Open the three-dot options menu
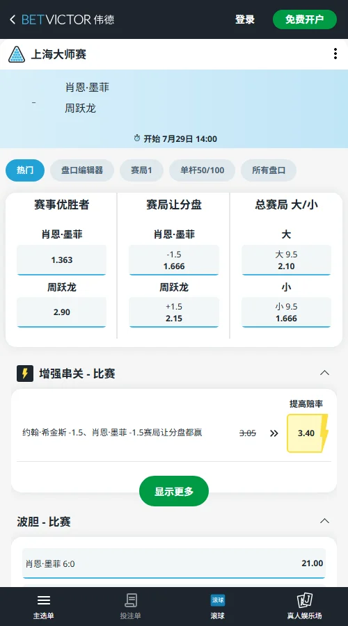This screenshot has width=348, height=626. (x=335, y=54)
